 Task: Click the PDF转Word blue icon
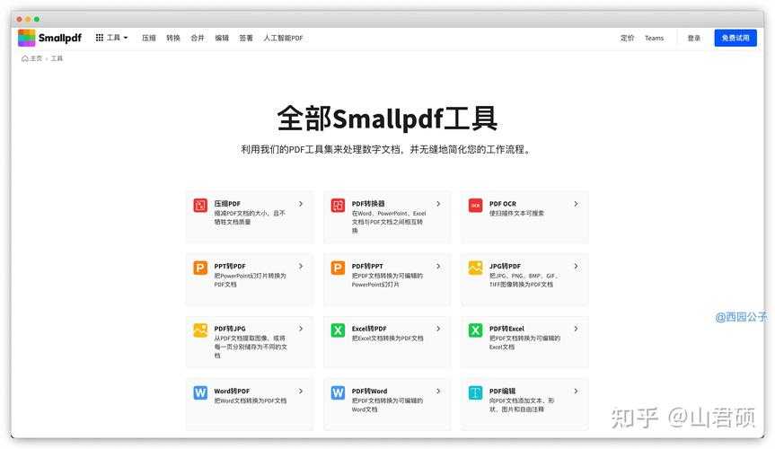coord(338,392)
